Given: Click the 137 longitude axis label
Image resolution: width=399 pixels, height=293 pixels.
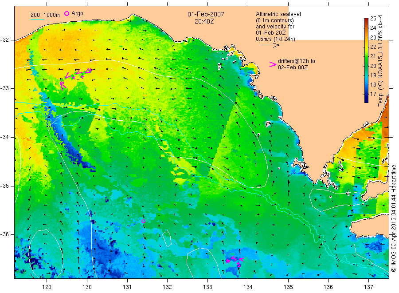Looking at the screenshot, I should pyautogui.click(x=368, y=287).
